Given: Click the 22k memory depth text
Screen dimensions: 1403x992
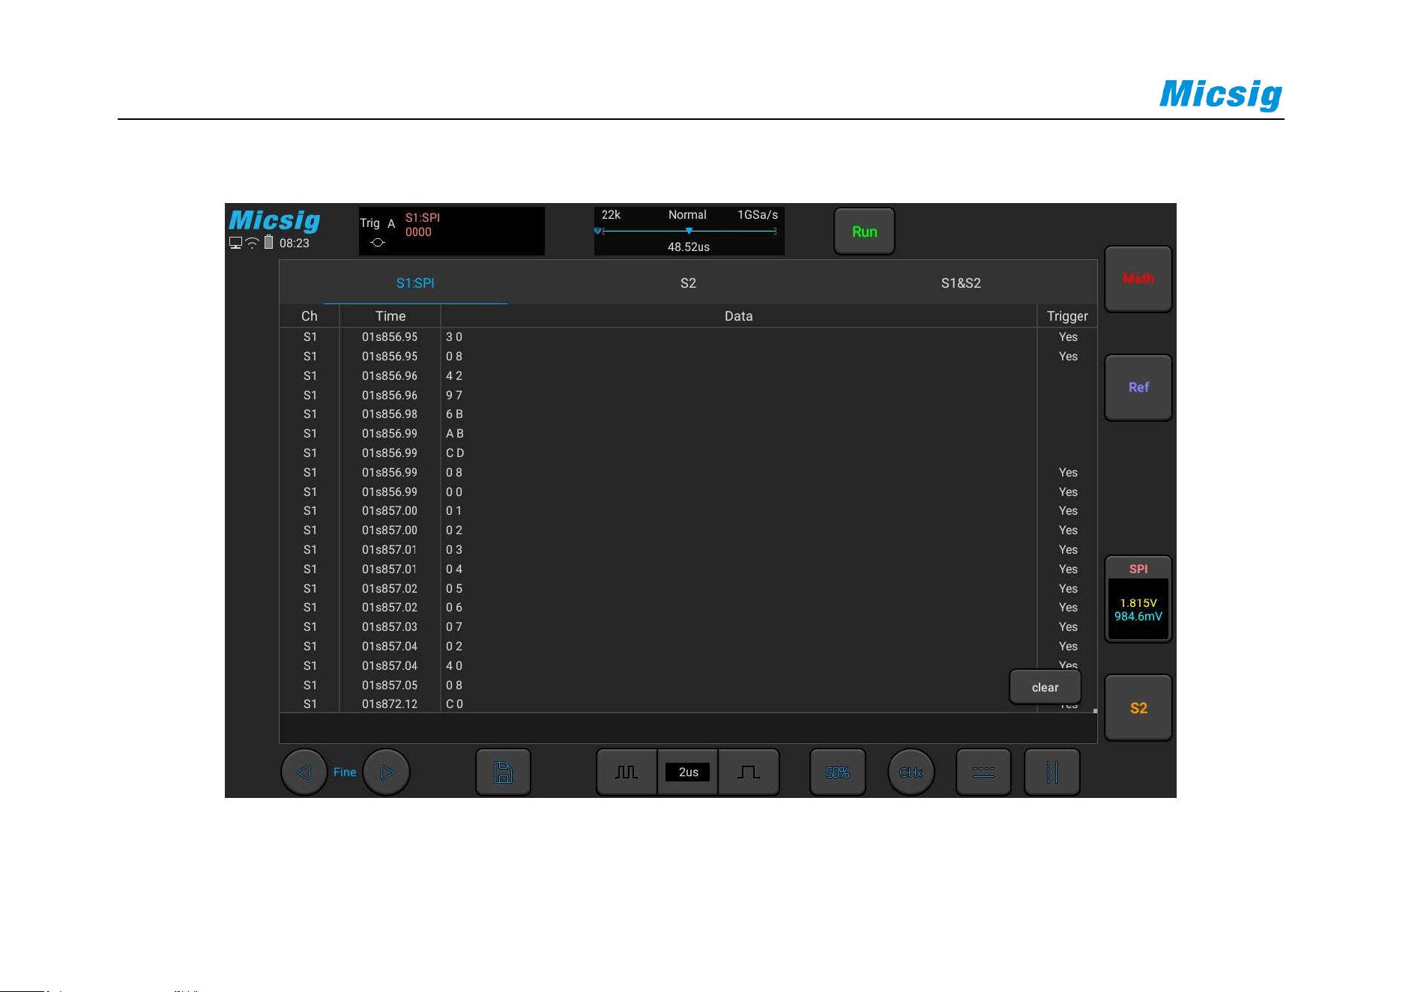Looking at the screenshot, I should pyautogui.click(x=611, y=215).
